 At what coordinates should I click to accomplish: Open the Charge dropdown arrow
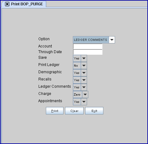coord(85,95)
